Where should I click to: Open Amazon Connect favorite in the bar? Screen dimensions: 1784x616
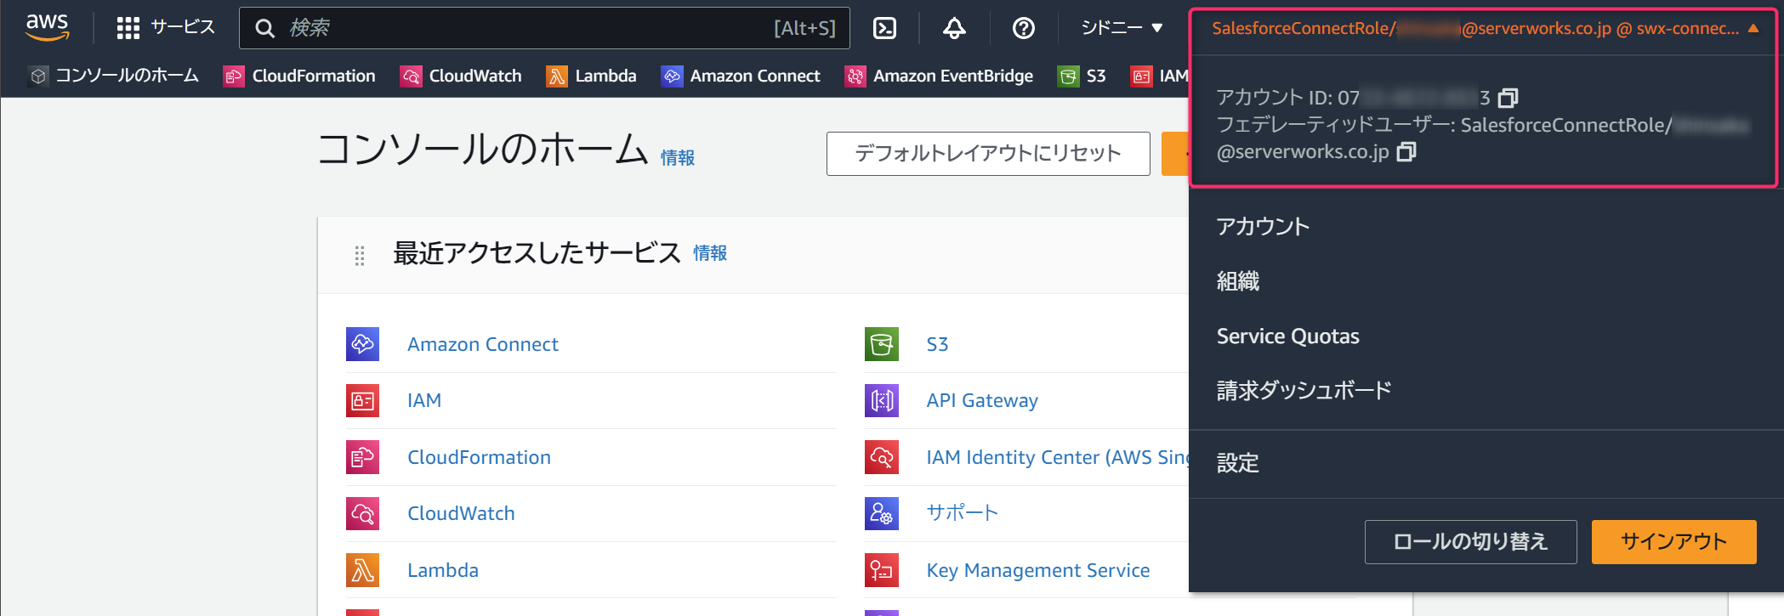(x=741, y=76)
